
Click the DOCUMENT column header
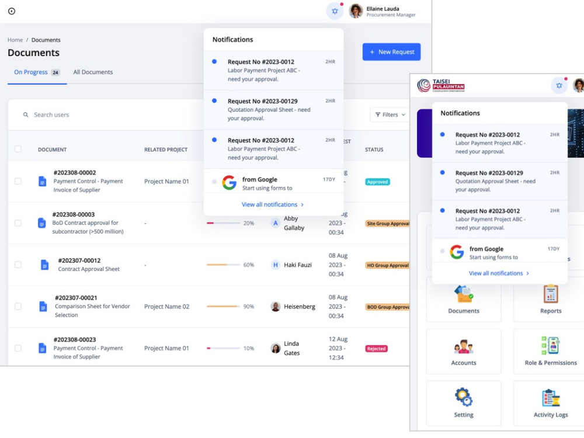click(52, 150)
